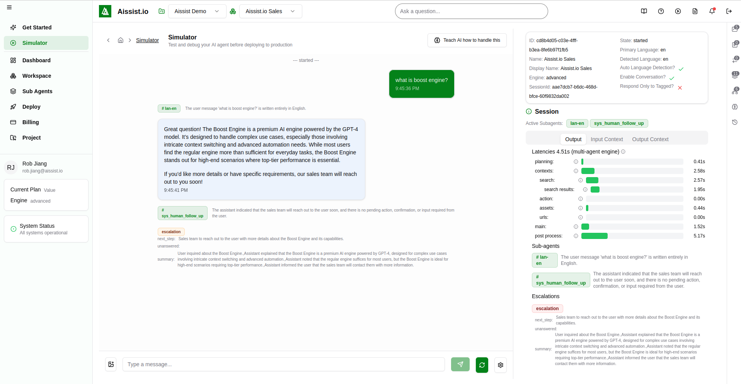View the document log icon in top bar
Image resolution: width=741 pixels, height=384 pixels.
pyautogui.click(x=695, y=11)
